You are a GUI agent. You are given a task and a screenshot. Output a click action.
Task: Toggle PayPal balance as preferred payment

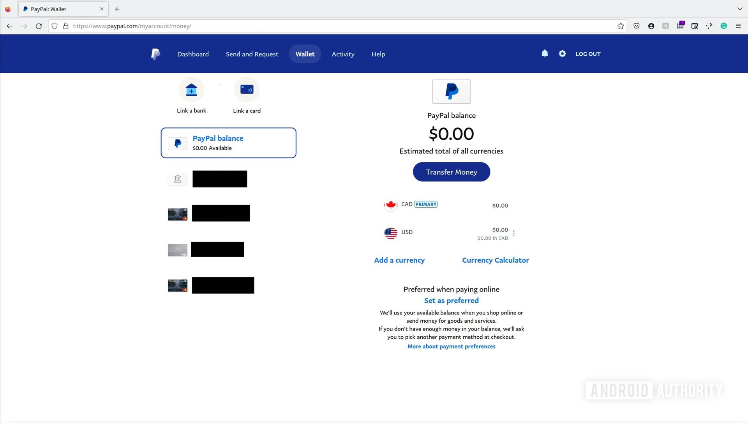[451, 300]
